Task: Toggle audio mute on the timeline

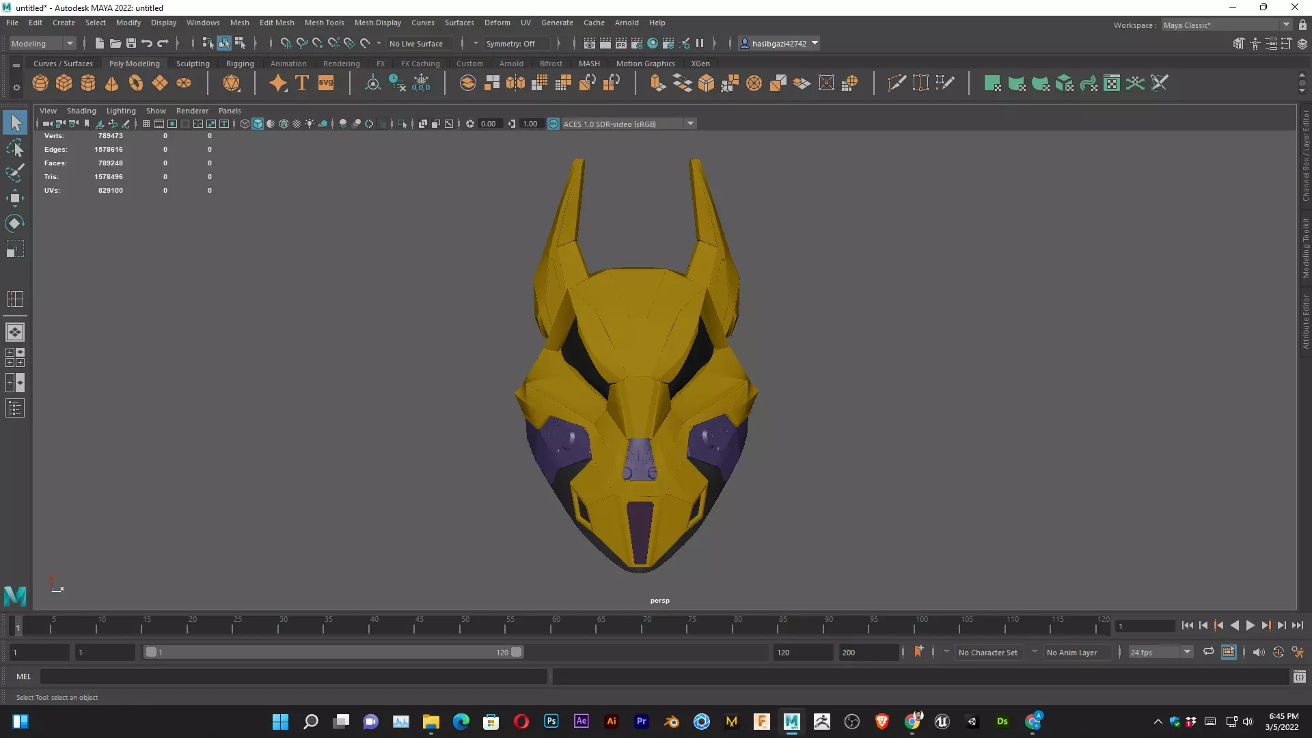Action: point(1259,652)
